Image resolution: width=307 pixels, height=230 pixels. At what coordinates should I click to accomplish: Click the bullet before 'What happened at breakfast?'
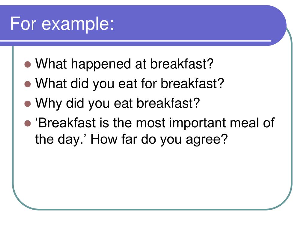coord(28,64)
